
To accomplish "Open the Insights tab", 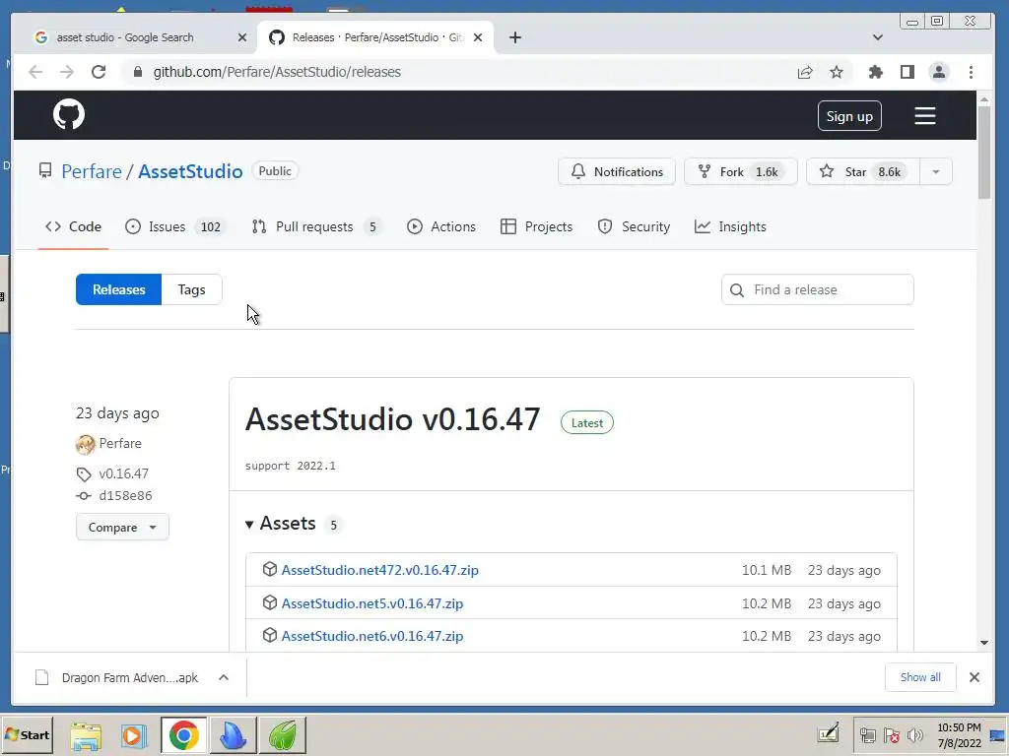I will (x=730, y=227).
